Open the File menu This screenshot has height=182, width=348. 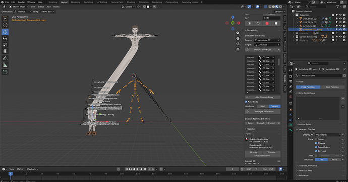[x=7, y=2]
